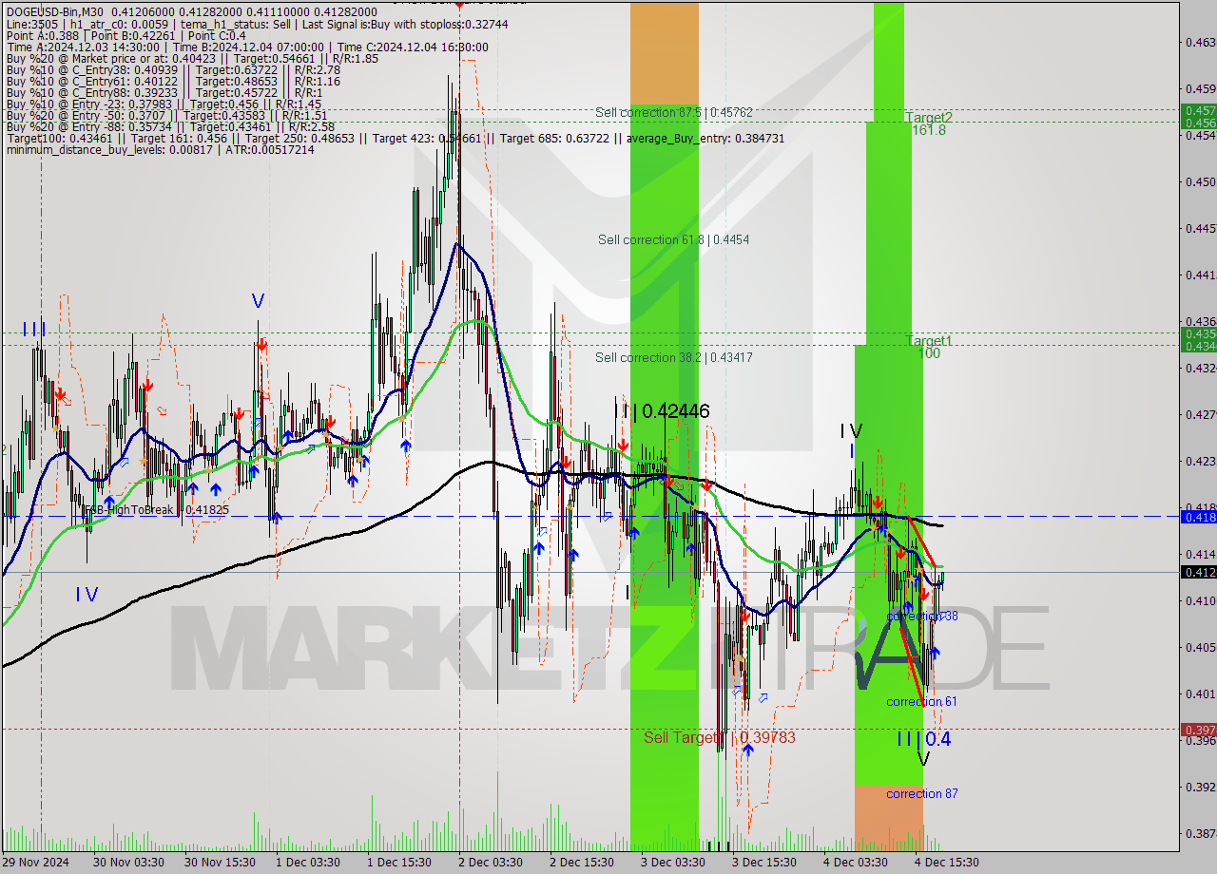Click the 'II | 0.4' wave label
This screenshot has height=874, width=1217.
click(x=923, y=738)
